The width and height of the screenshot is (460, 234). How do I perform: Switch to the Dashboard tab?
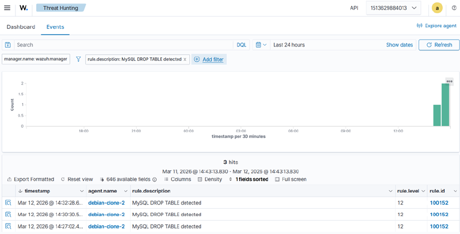click(x=21, y=26)
